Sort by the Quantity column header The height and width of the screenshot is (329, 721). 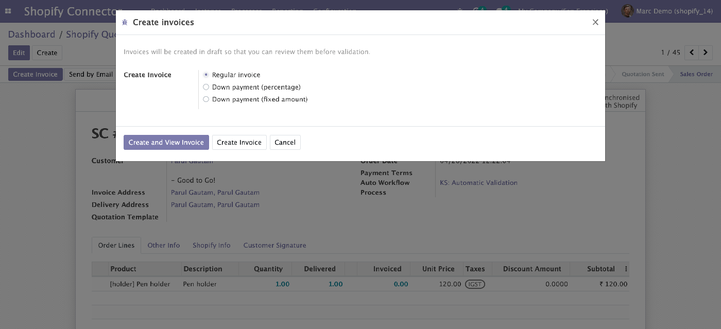click(265, 269)
